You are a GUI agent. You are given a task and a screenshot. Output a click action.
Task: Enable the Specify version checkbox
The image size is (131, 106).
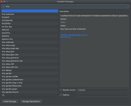click(x=61, y=90)
